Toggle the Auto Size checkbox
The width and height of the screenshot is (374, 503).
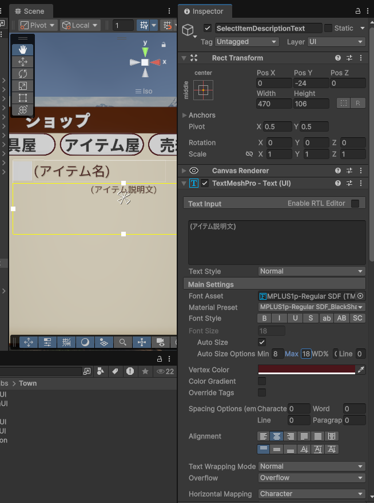[262, 342]
